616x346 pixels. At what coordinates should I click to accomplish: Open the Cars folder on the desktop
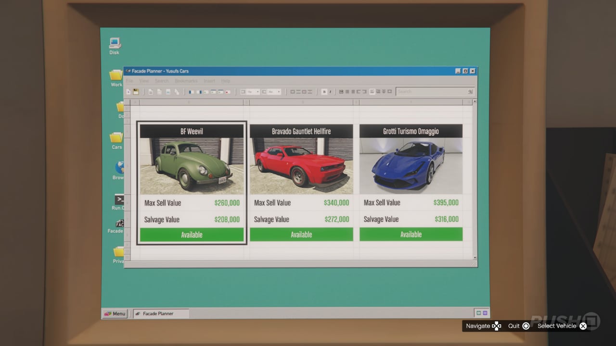116,141
